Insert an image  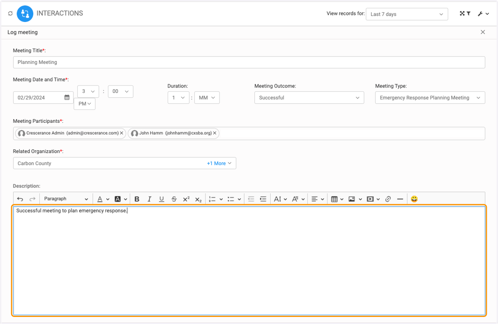pos(352,199)
